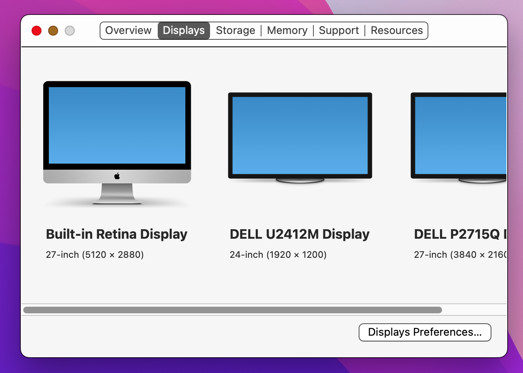Click the "27-inch (3840 × 2160" resolution text

460,254
